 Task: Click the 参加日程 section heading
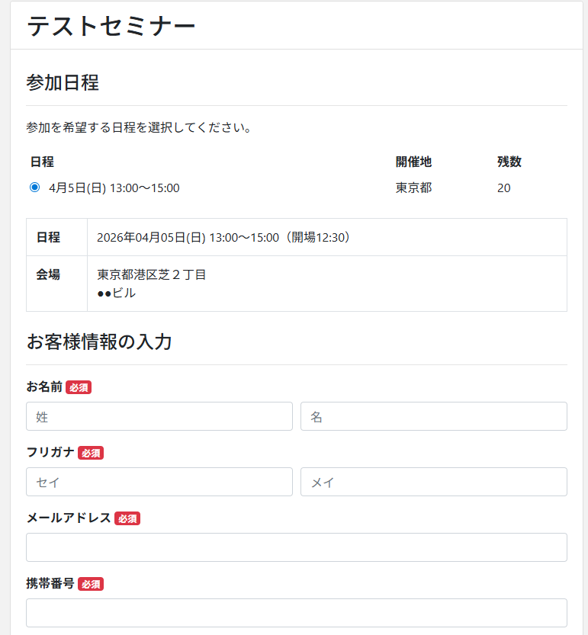click(x=63, y=82)
